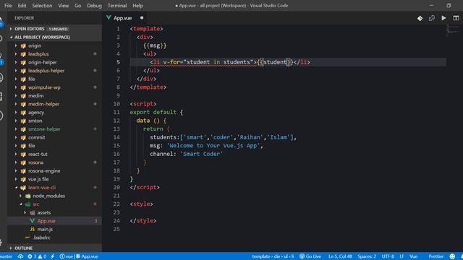
Task: Expand the vue js file folder arrow
Action: tap(16, 179)
